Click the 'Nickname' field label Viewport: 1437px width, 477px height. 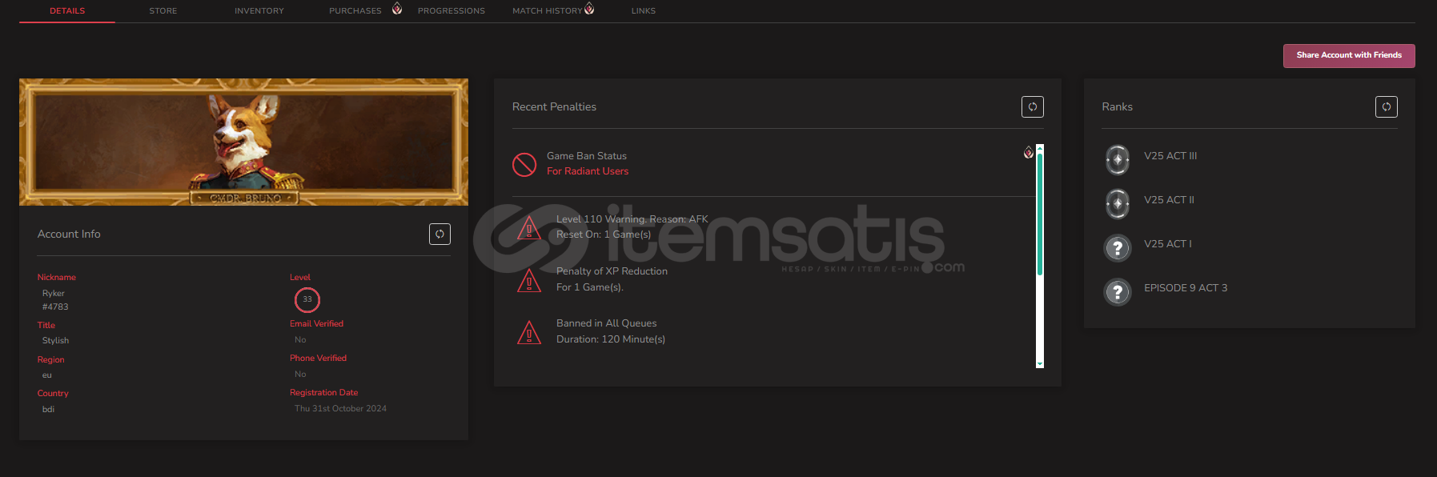point(57,278)
